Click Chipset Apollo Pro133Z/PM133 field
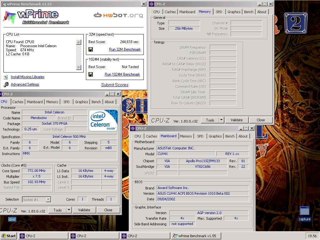Screen dimensions: 320x240 (203, 161)
